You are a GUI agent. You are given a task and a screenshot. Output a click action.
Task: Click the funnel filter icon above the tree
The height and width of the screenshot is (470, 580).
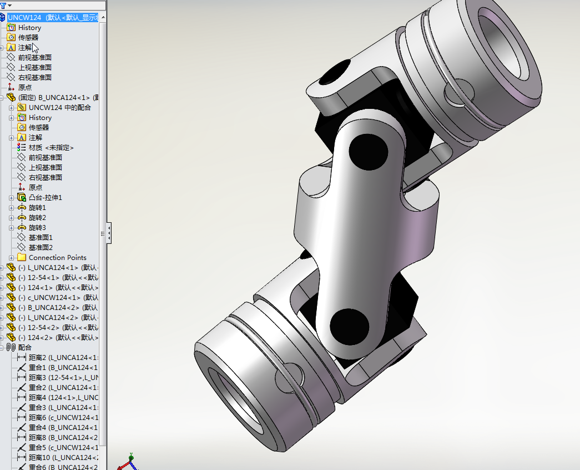coord(3,6)
